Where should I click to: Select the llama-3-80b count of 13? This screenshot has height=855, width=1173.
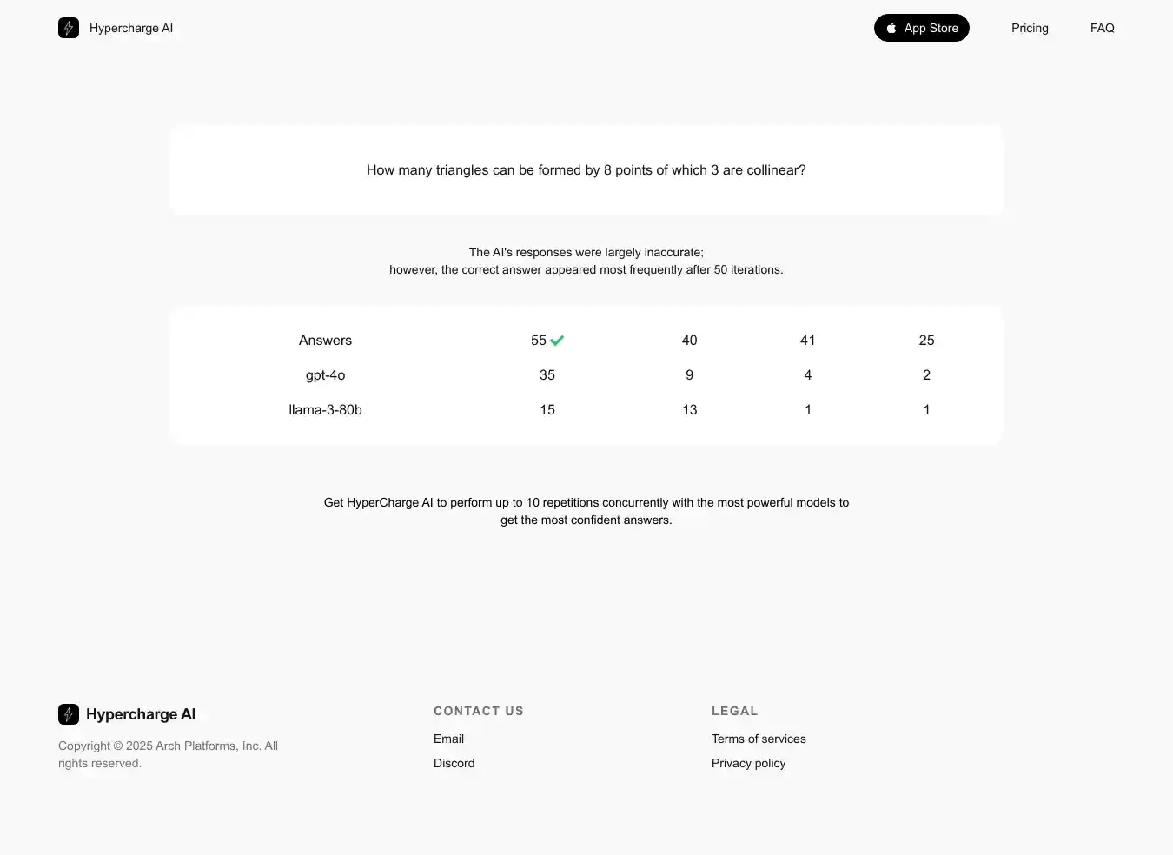[689, 410]
